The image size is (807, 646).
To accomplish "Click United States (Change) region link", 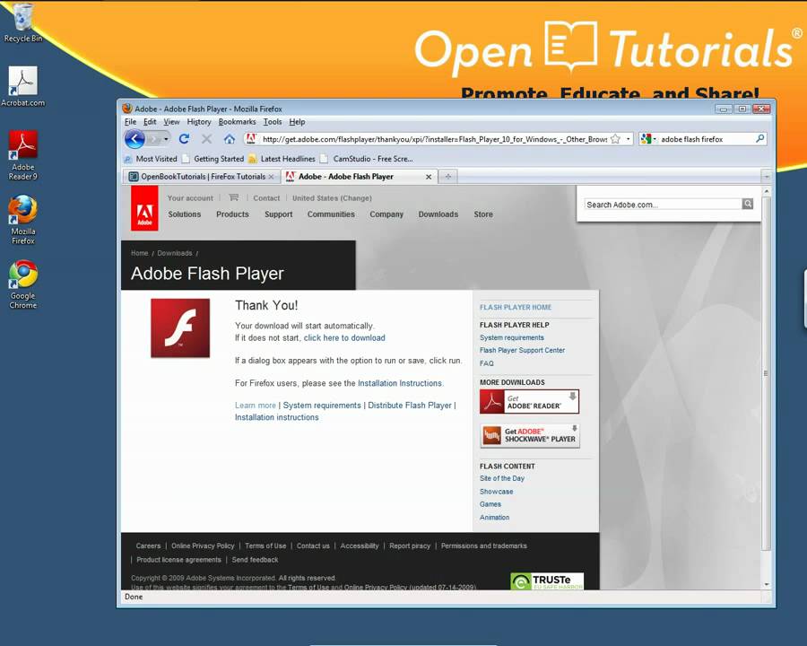I will pyautogui.click(x=332, y=197).
